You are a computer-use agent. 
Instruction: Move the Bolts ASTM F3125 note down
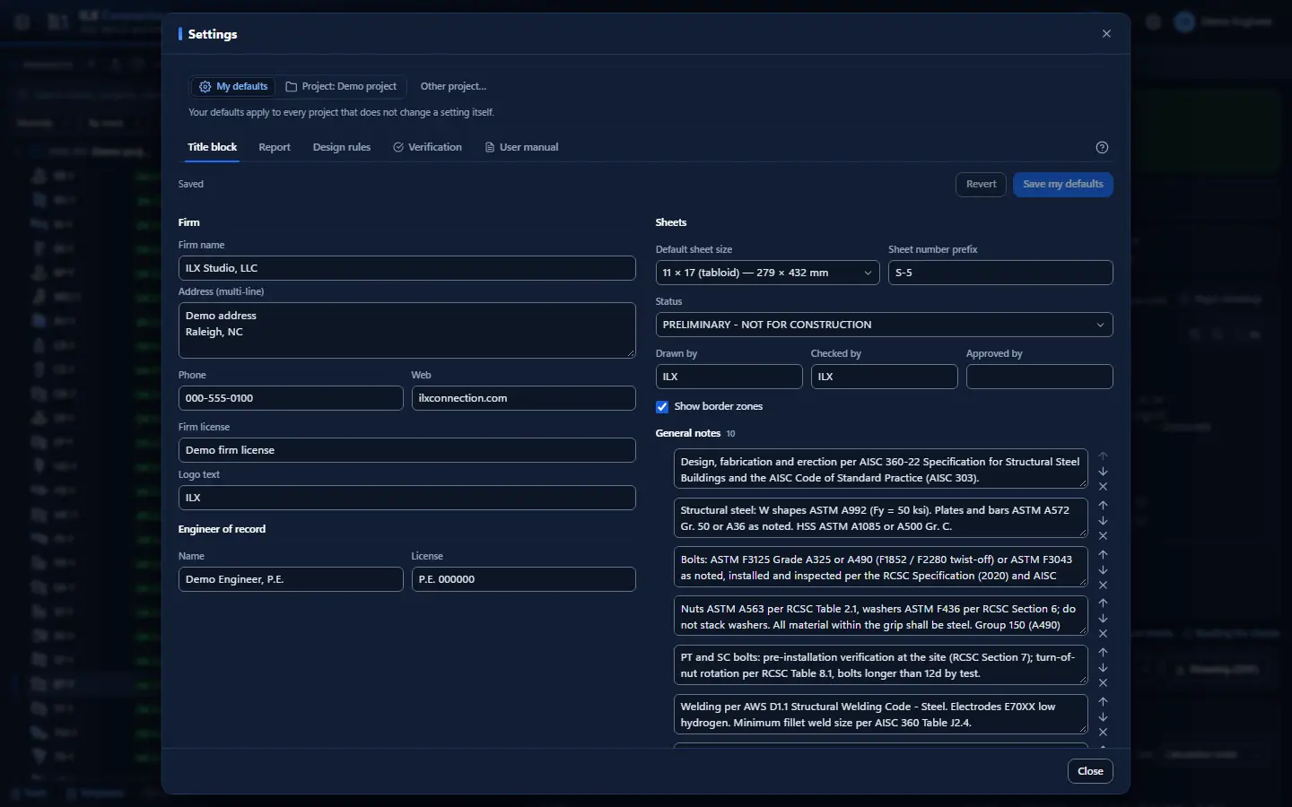[x=1104, y=570]
